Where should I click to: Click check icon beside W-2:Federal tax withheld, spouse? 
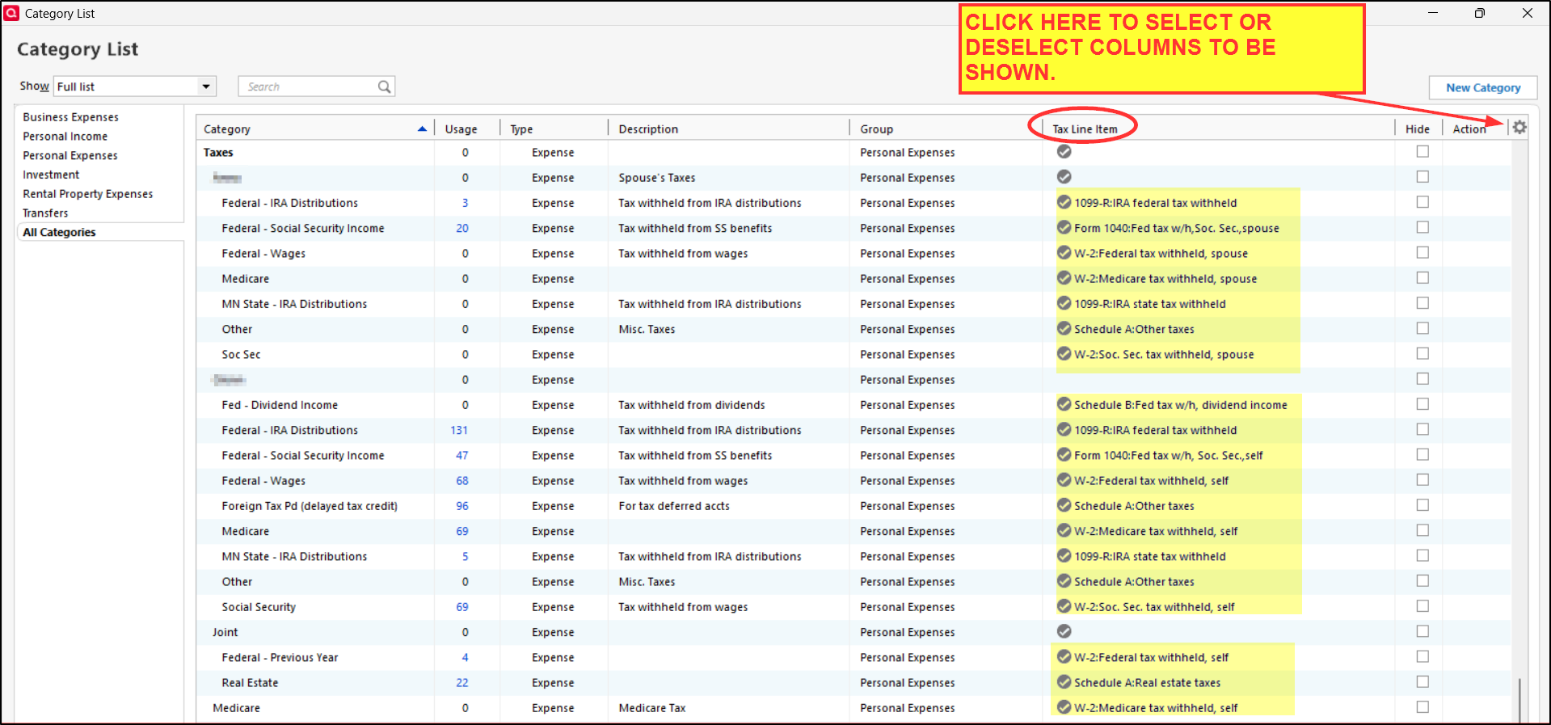pos(1064,253)
